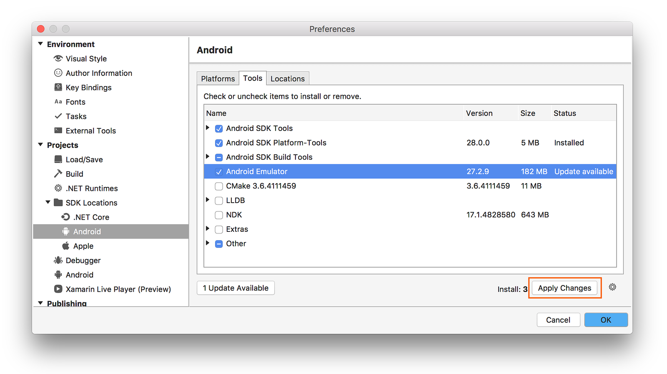This screenshot has height=374, width=667.
Task: Click the bug icon beside Debugger
Action: point(58,261)
